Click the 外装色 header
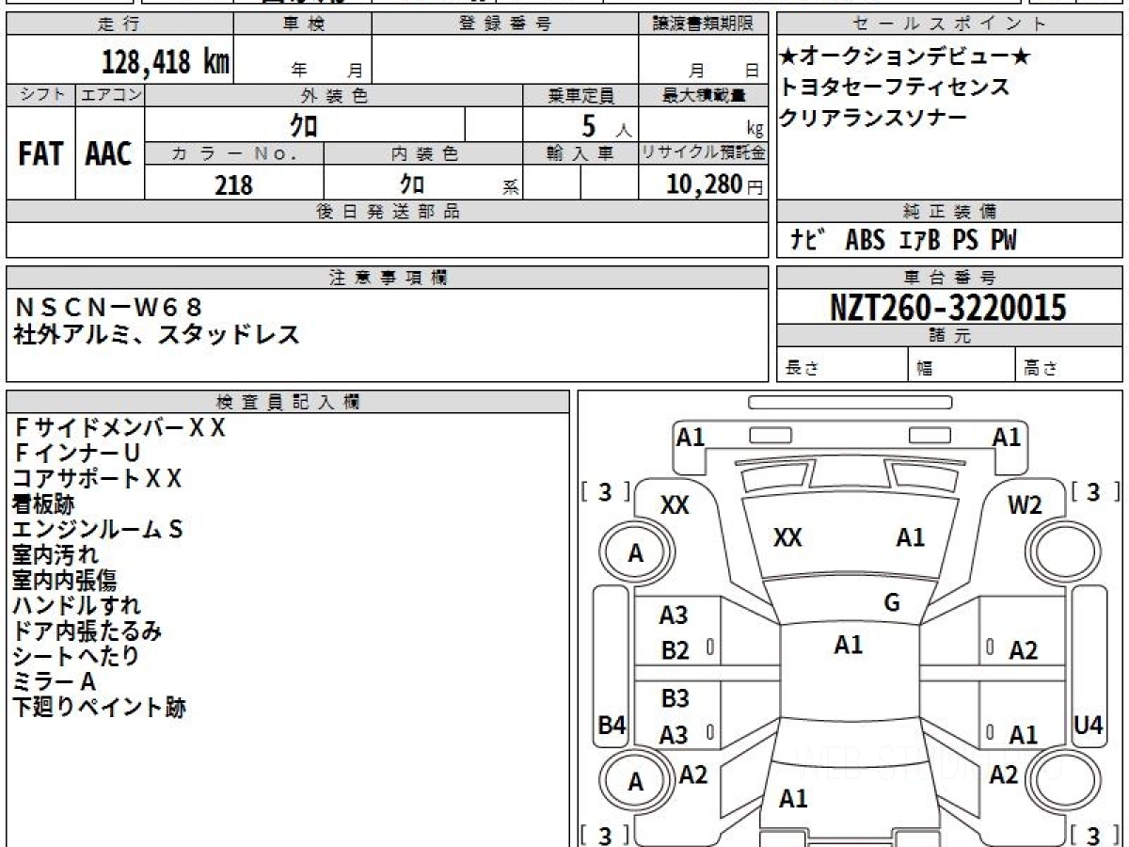Image resolution: width=1129 pixels, height=847 pixels. pyautogui.click(x=334, y=95)
